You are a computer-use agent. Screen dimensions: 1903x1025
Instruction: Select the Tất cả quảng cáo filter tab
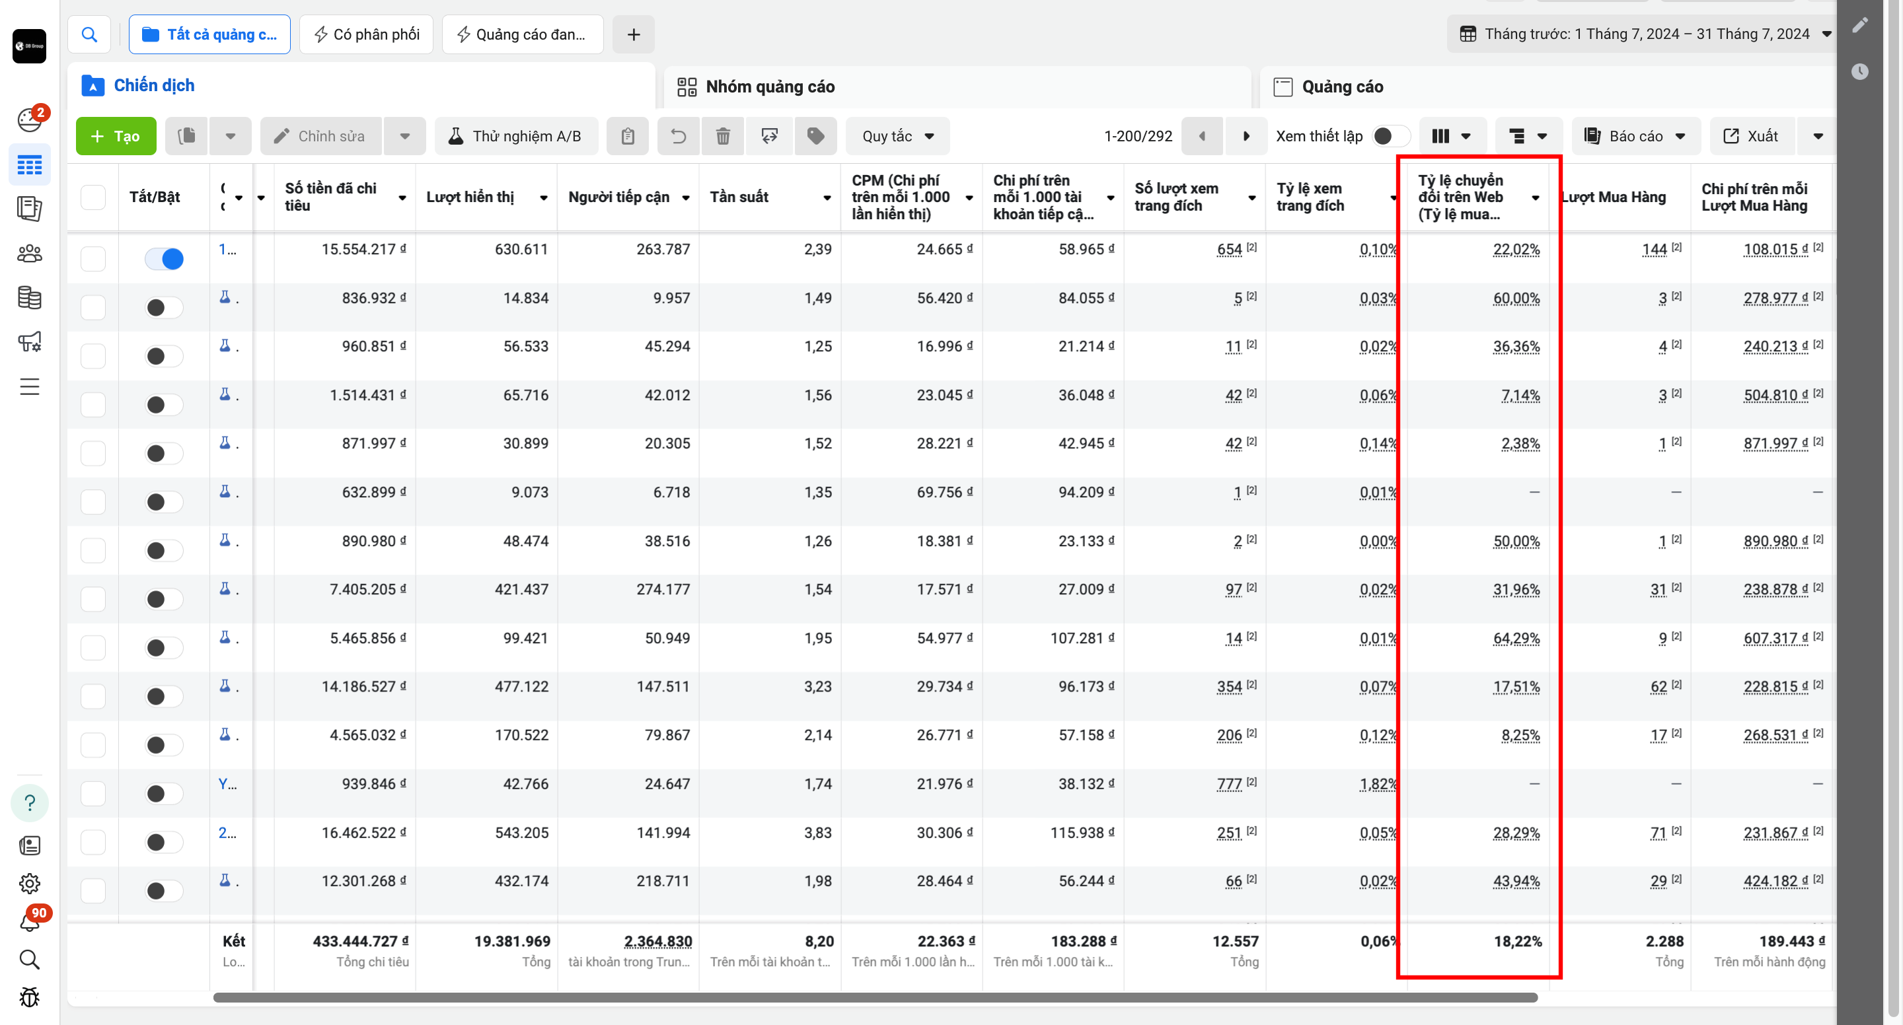[x=210, y=34]
